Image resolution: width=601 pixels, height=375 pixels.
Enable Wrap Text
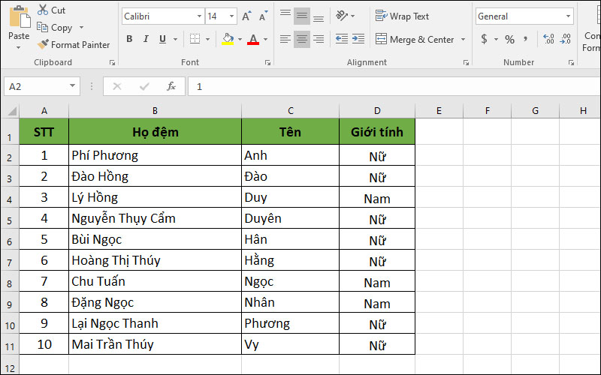point(402,16)
